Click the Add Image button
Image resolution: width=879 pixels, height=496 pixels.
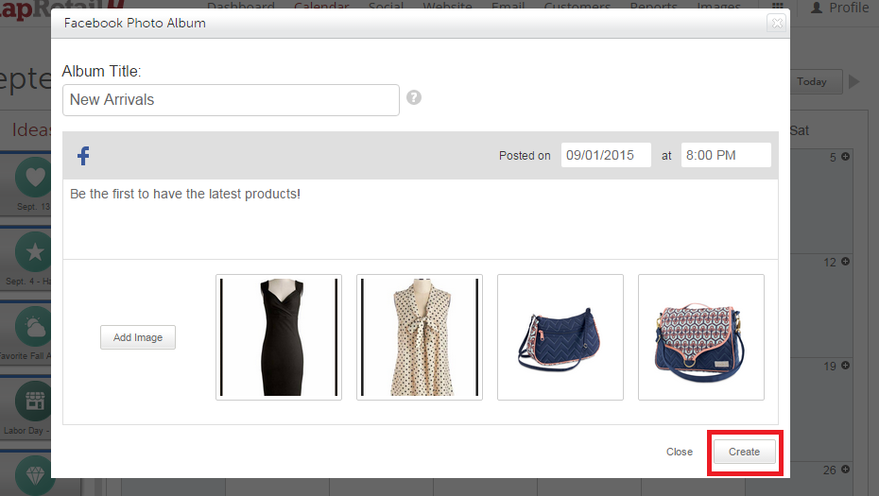(x=138, y=337)
